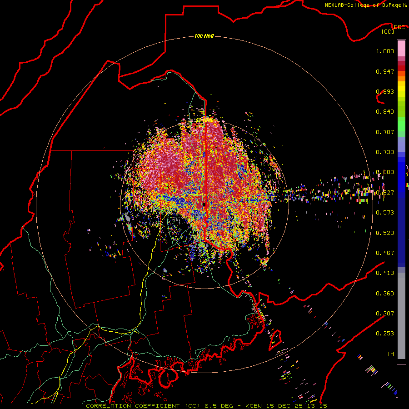Click the CORRELATION COEFFICIENT caption text
The image size is (409, 409).
click(133, 406)
